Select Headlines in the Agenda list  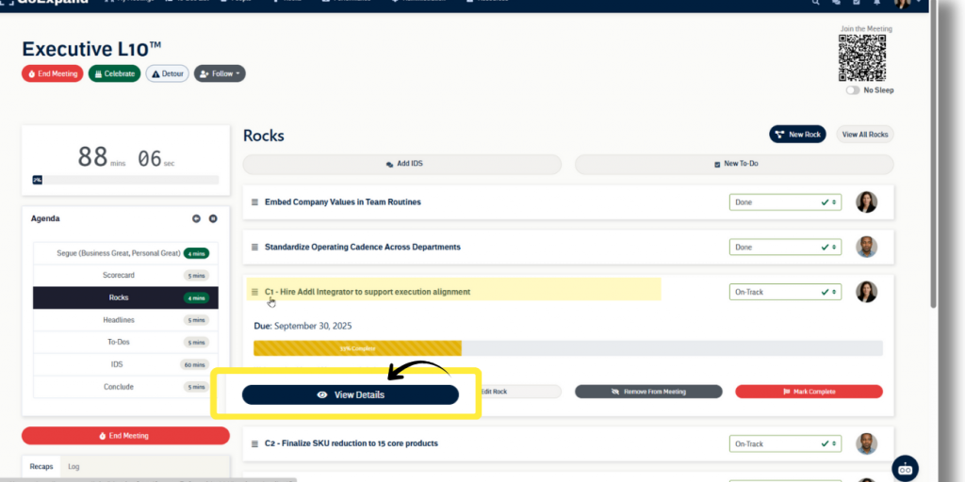118,320
